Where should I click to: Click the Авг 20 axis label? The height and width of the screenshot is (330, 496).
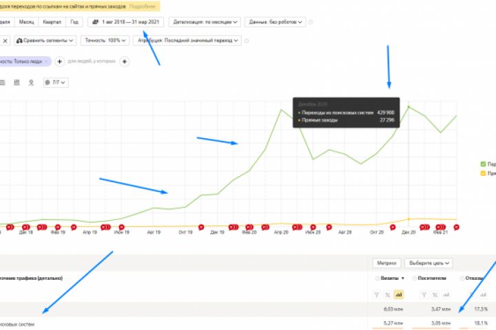pos(345,232)
